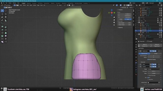163x91 pixels.
Task: Click the Viewport Vis button
Action: point(144,46)
